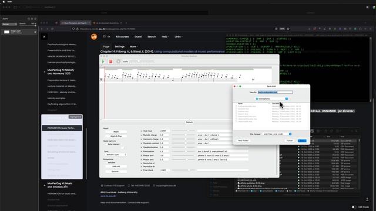Edit the Punctuation parameters text field
The width and height of the screenshot is (376, 211).
click(x=223, y=151)
